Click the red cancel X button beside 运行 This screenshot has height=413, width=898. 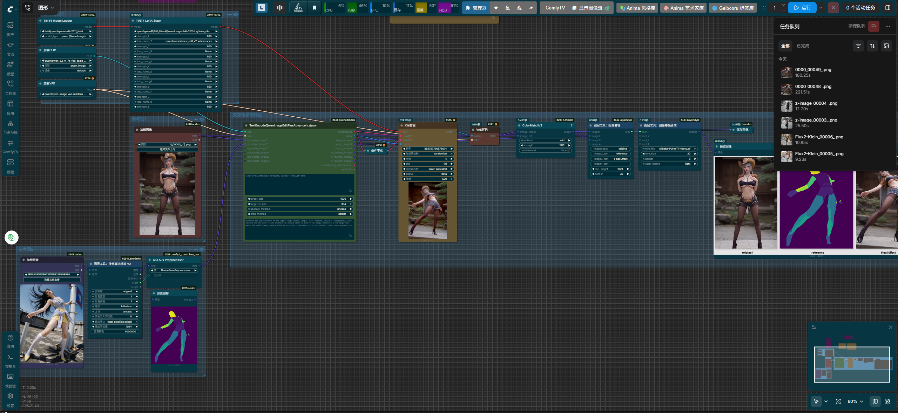pyautogui.click(x=833, y=8)
